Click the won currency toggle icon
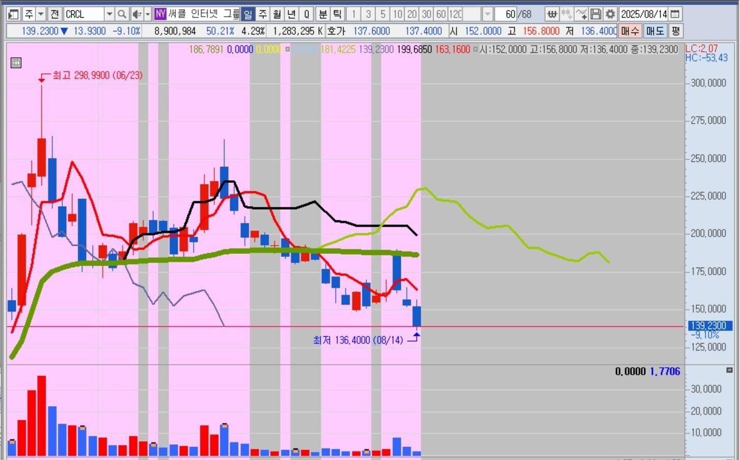740x460 pixels. [552, 14]
